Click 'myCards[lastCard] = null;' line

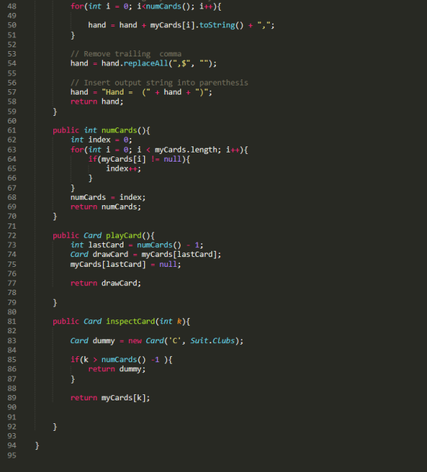tap(126, 265)
